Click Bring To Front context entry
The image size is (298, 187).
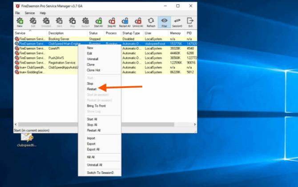[x=96, y=106]
